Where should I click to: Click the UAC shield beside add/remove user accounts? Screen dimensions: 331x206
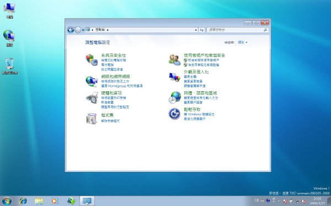(x=185, y=60)
